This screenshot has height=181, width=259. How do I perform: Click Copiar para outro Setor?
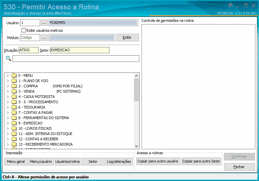201,161
